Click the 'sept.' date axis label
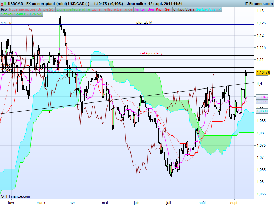Screen dimensions: 274x205 [x=234, y=203]
